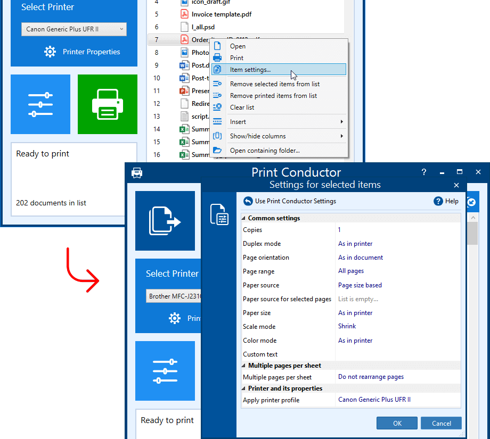Click the undo arrow icon beside Use Print Conductor Settings
Image resolution: width=490 pixels, height=439 pixels.
pos(248,201)
